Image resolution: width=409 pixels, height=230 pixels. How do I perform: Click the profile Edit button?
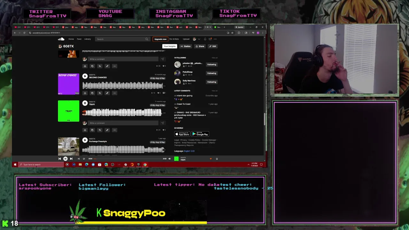coord(212,46)
